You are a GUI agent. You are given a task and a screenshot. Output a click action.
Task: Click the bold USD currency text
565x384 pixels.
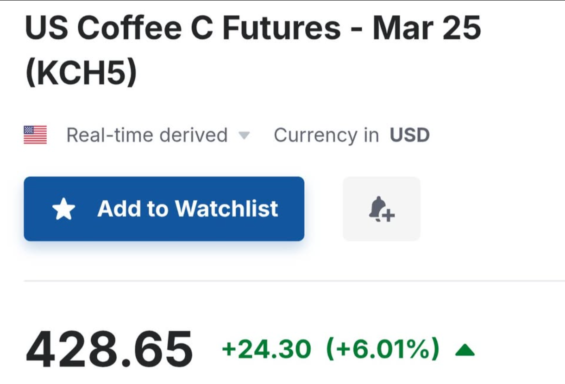click(x=410, y=135)
